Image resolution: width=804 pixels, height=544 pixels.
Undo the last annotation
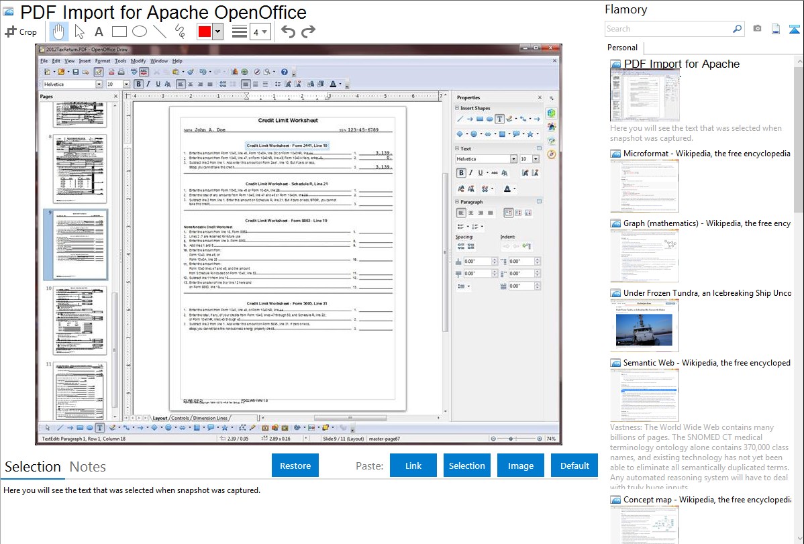[288, 32]
